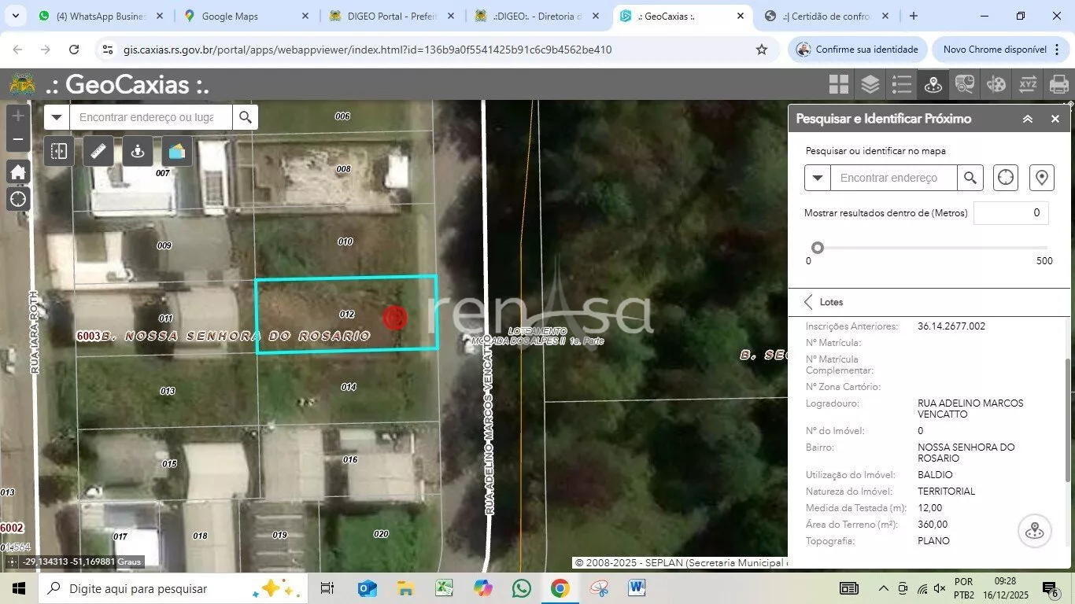Activate the swipe layer tool
This screenshot has height=604, width=1075.
60,151
